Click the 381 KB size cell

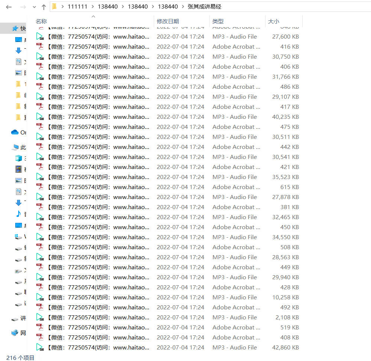tap(290, 207)
